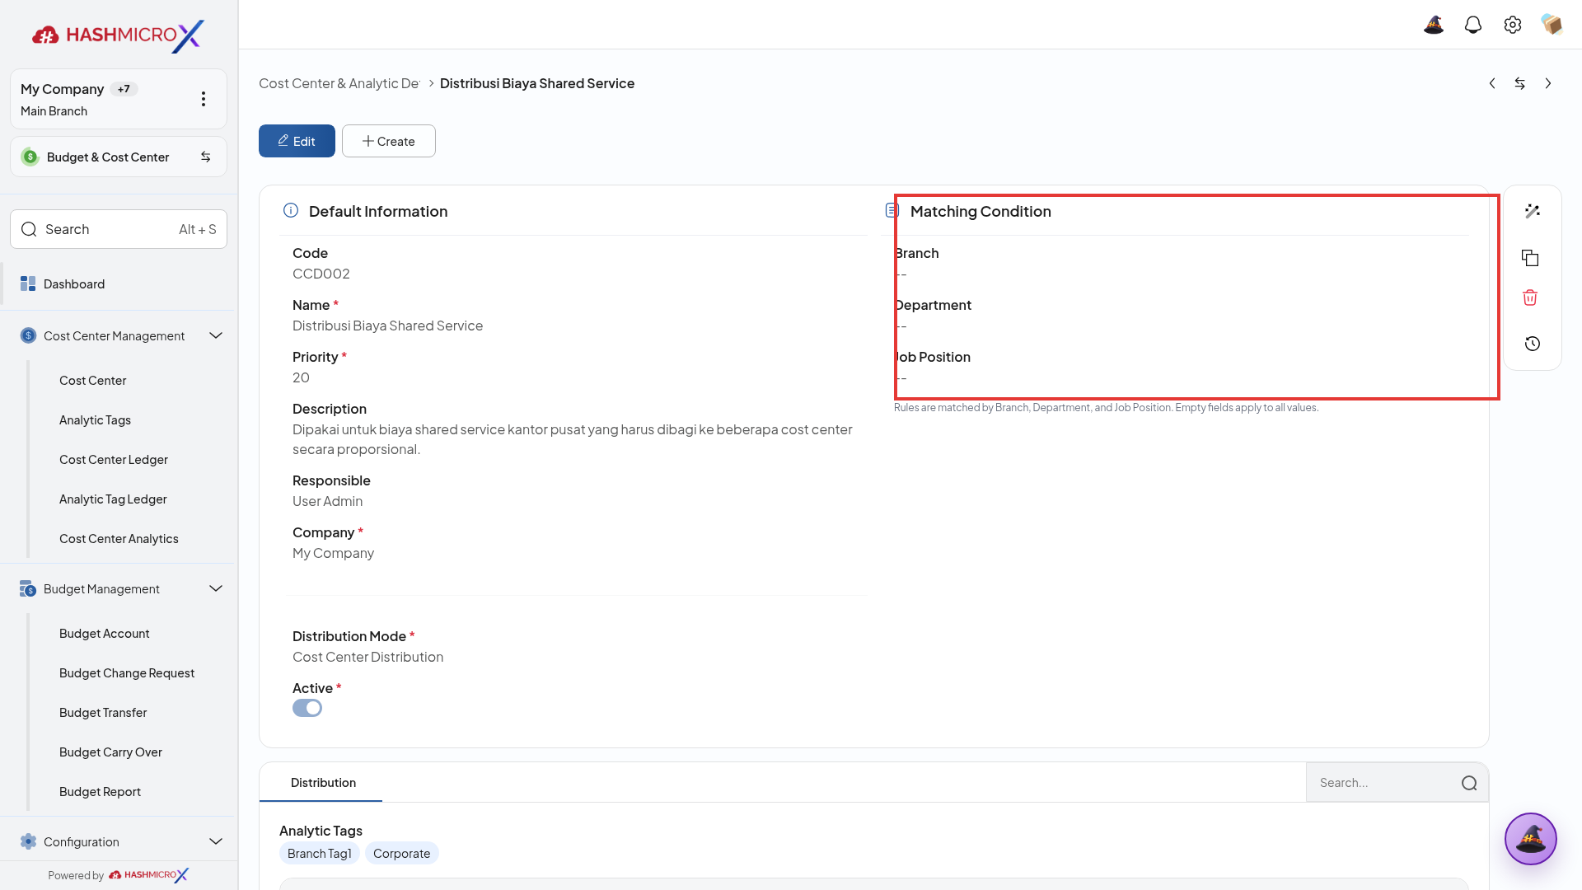Click the swap arrows beside record navigation
This screenshot has width=1582, height=890.
click(1520, 83)
